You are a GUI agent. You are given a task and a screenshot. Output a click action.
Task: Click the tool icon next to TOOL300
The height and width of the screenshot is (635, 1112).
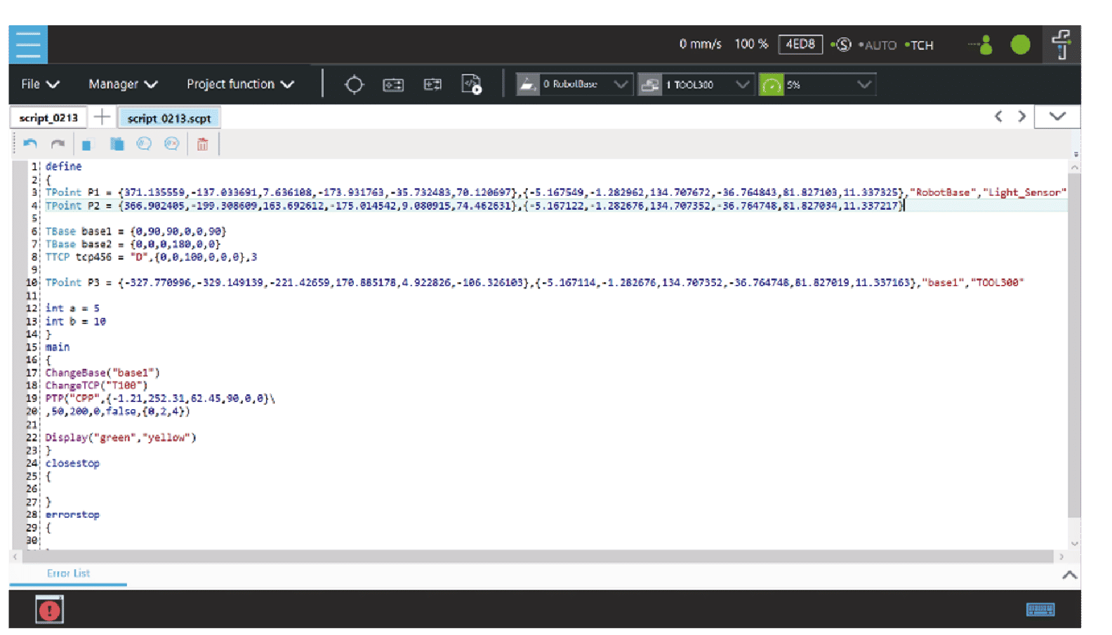650,85
